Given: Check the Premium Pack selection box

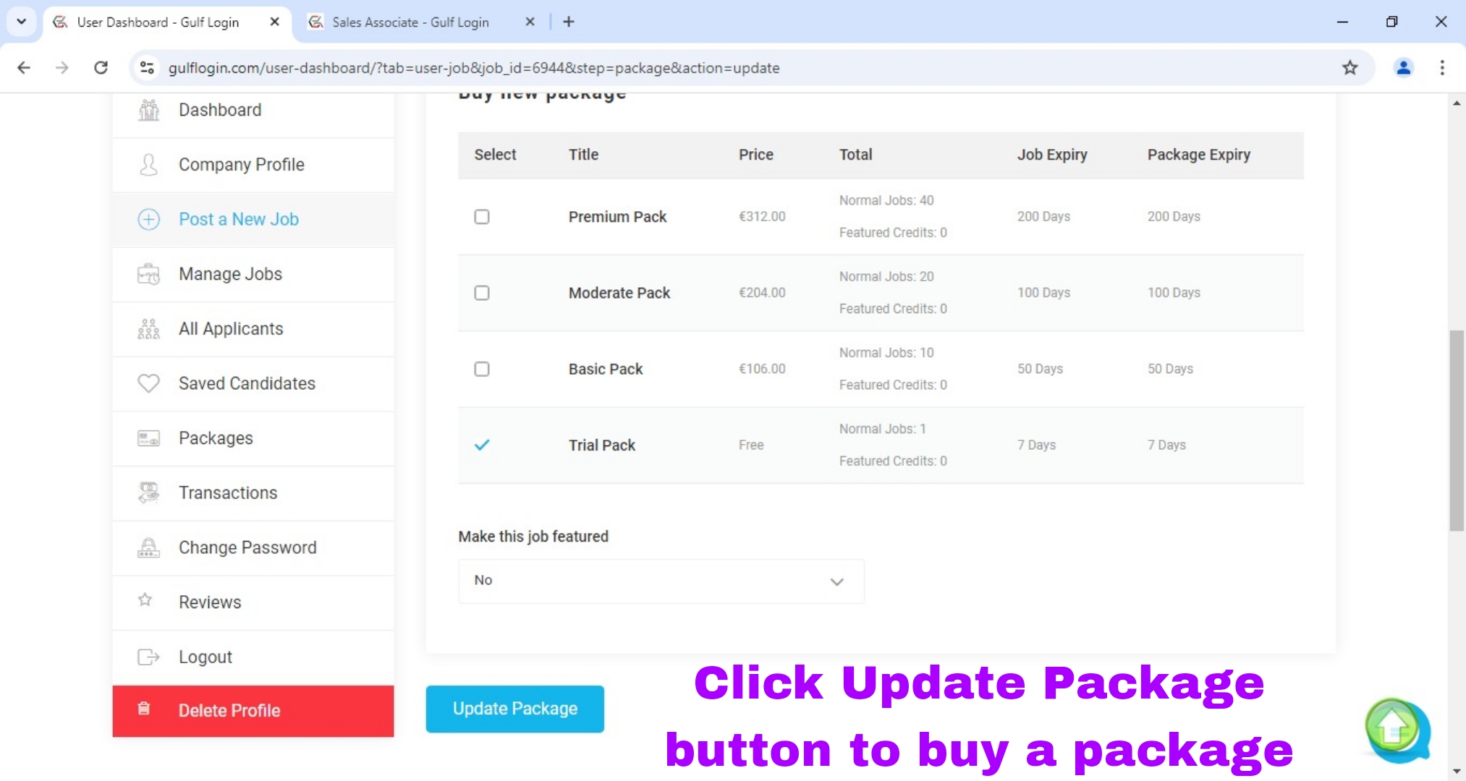Looking at the screenshot, I should (x=481, y=216).
